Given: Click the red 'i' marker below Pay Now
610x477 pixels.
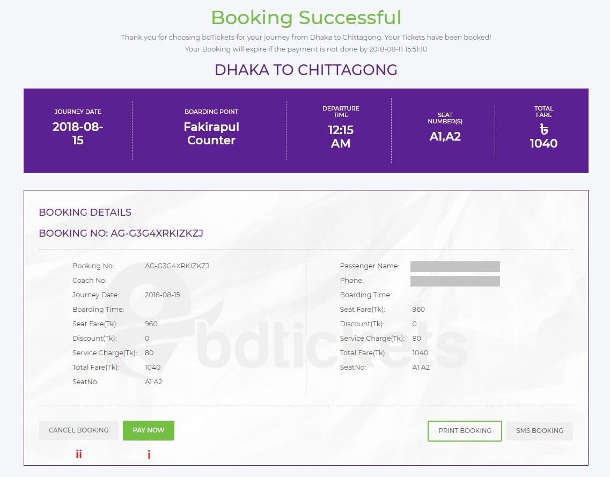Looking at the screenshot, I should pyautogui.click(x=149, y=455).
